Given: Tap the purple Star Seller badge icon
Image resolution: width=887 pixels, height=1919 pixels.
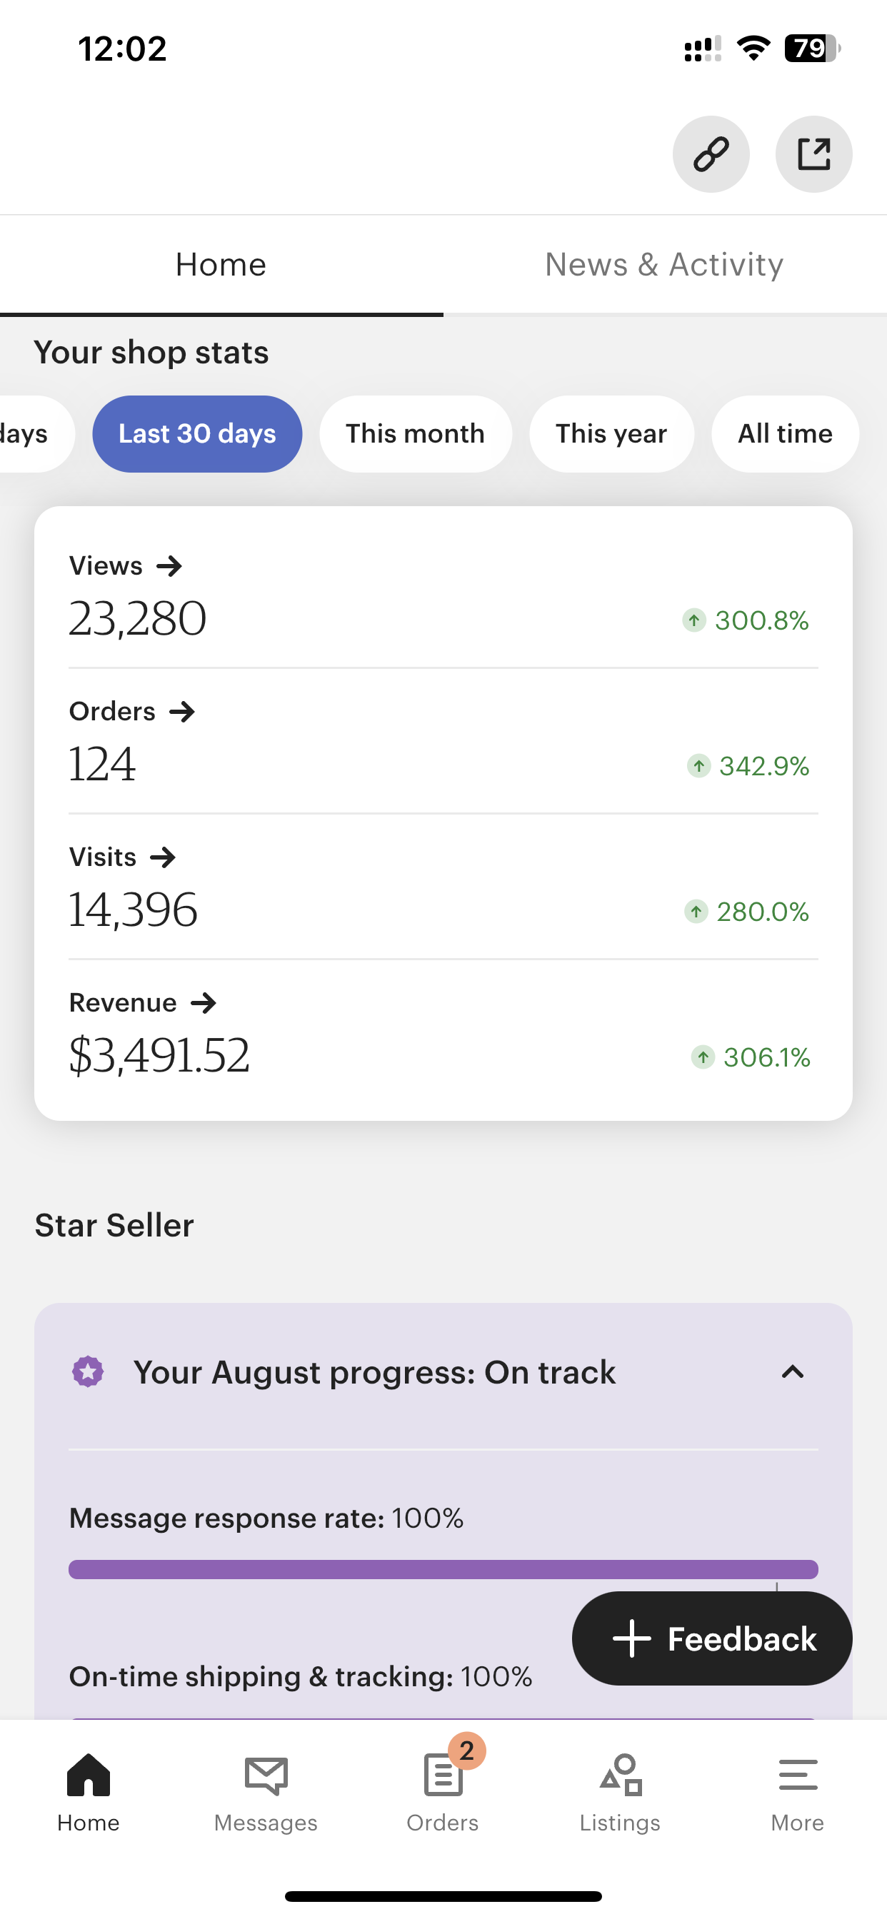Looking at the screenshot, I should 88,1371.
